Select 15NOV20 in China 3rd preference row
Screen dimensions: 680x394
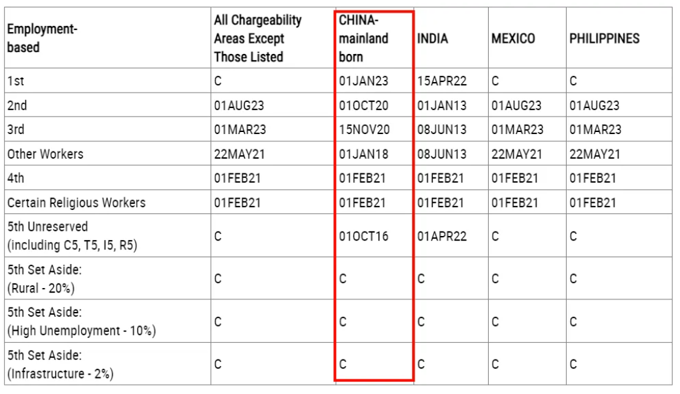pos(364,129)
